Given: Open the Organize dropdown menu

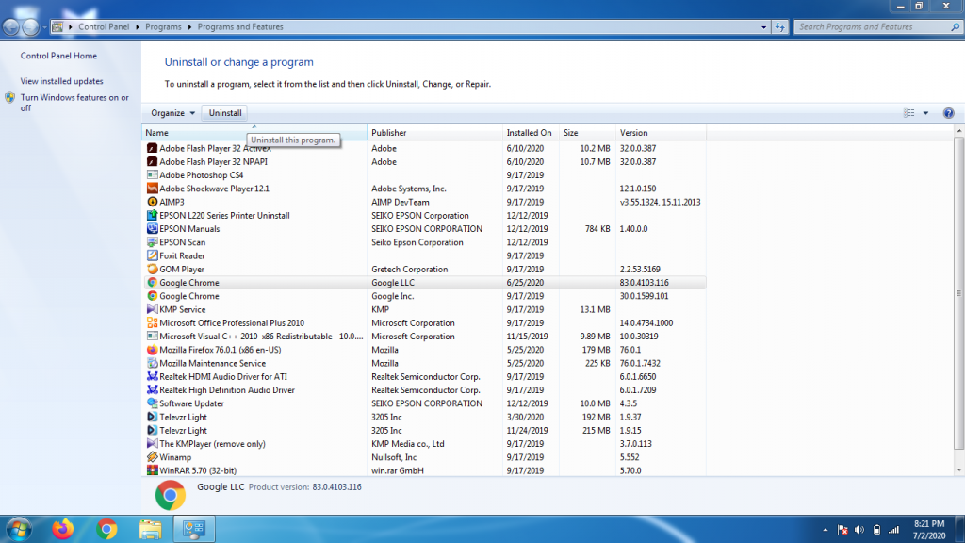Looking at the screenshot, I should coord(172,113).
